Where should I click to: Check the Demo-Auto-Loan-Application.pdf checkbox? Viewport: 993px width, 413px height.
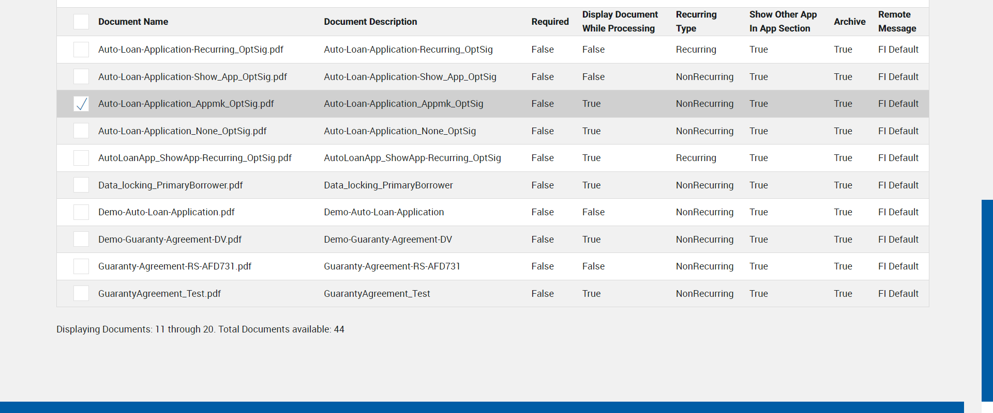coord(81,212)
